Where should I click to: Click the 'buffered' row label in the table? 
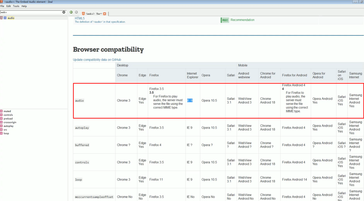82,145
